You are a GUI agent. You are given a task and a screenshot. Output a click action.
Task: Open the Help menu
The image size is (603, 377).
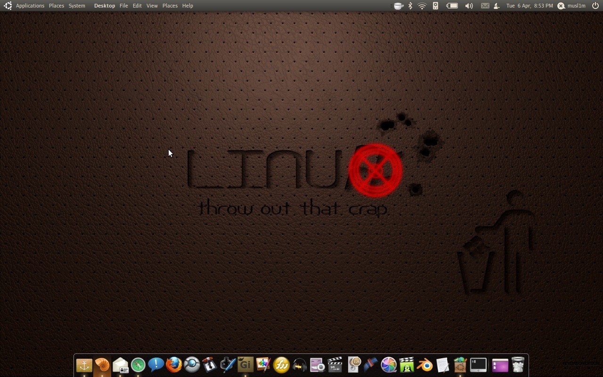coord(187,6)
